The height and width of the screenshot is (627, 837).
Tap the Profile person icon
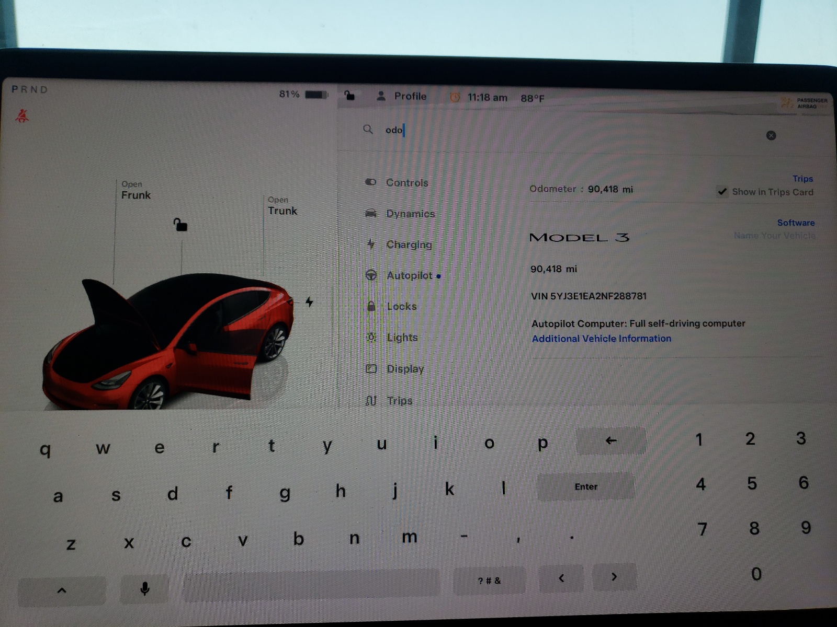[x=381, y=96]
